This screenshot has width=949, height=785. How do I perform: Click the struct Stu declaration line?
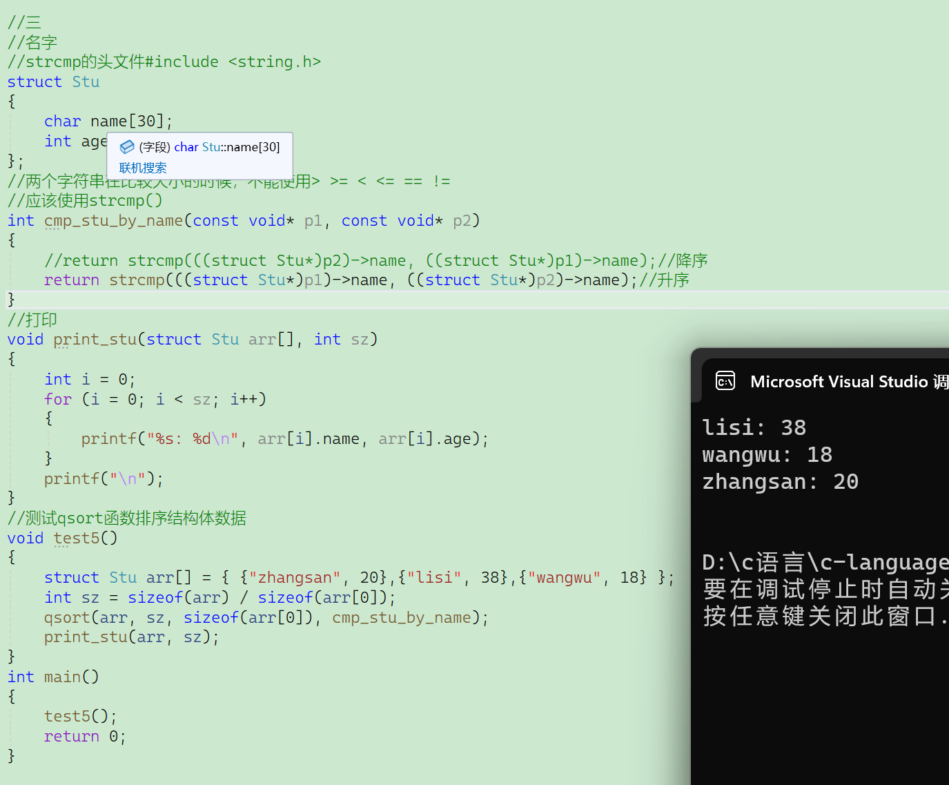pos(54,82)
